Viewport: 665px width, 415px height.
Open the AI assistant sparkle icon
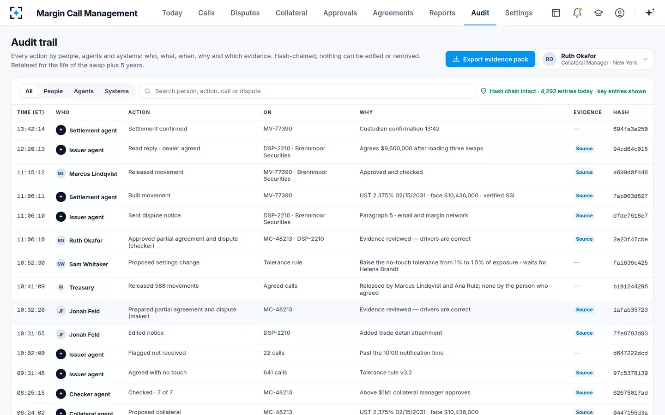(650, 13)
